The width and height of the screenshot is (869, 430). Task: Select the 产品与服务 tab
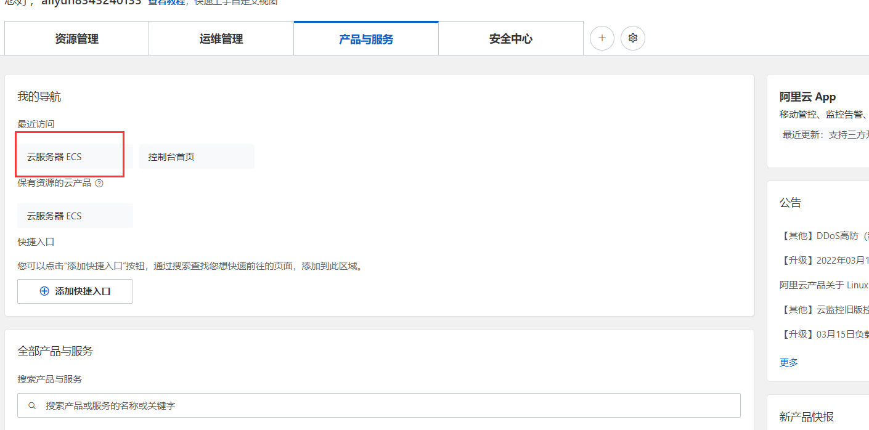coord(366,39)
